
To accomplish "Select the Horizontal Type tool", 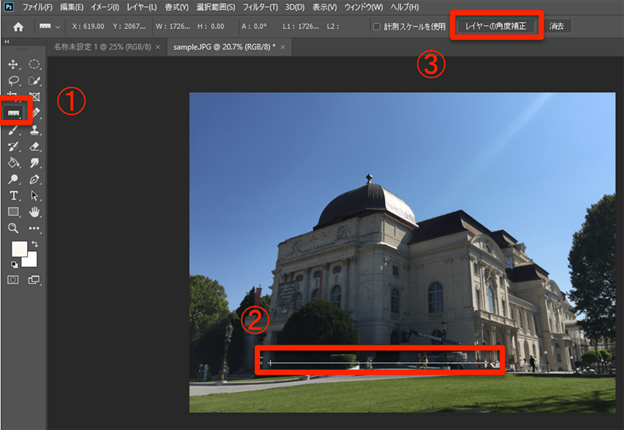I will point(12,196).
